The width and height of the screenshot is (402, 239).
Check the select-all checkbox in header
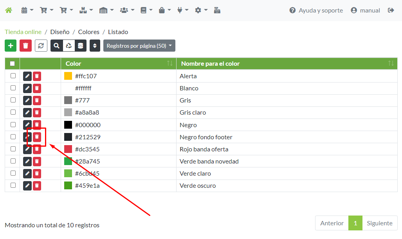pyautogui.click(x=13, y=63)
